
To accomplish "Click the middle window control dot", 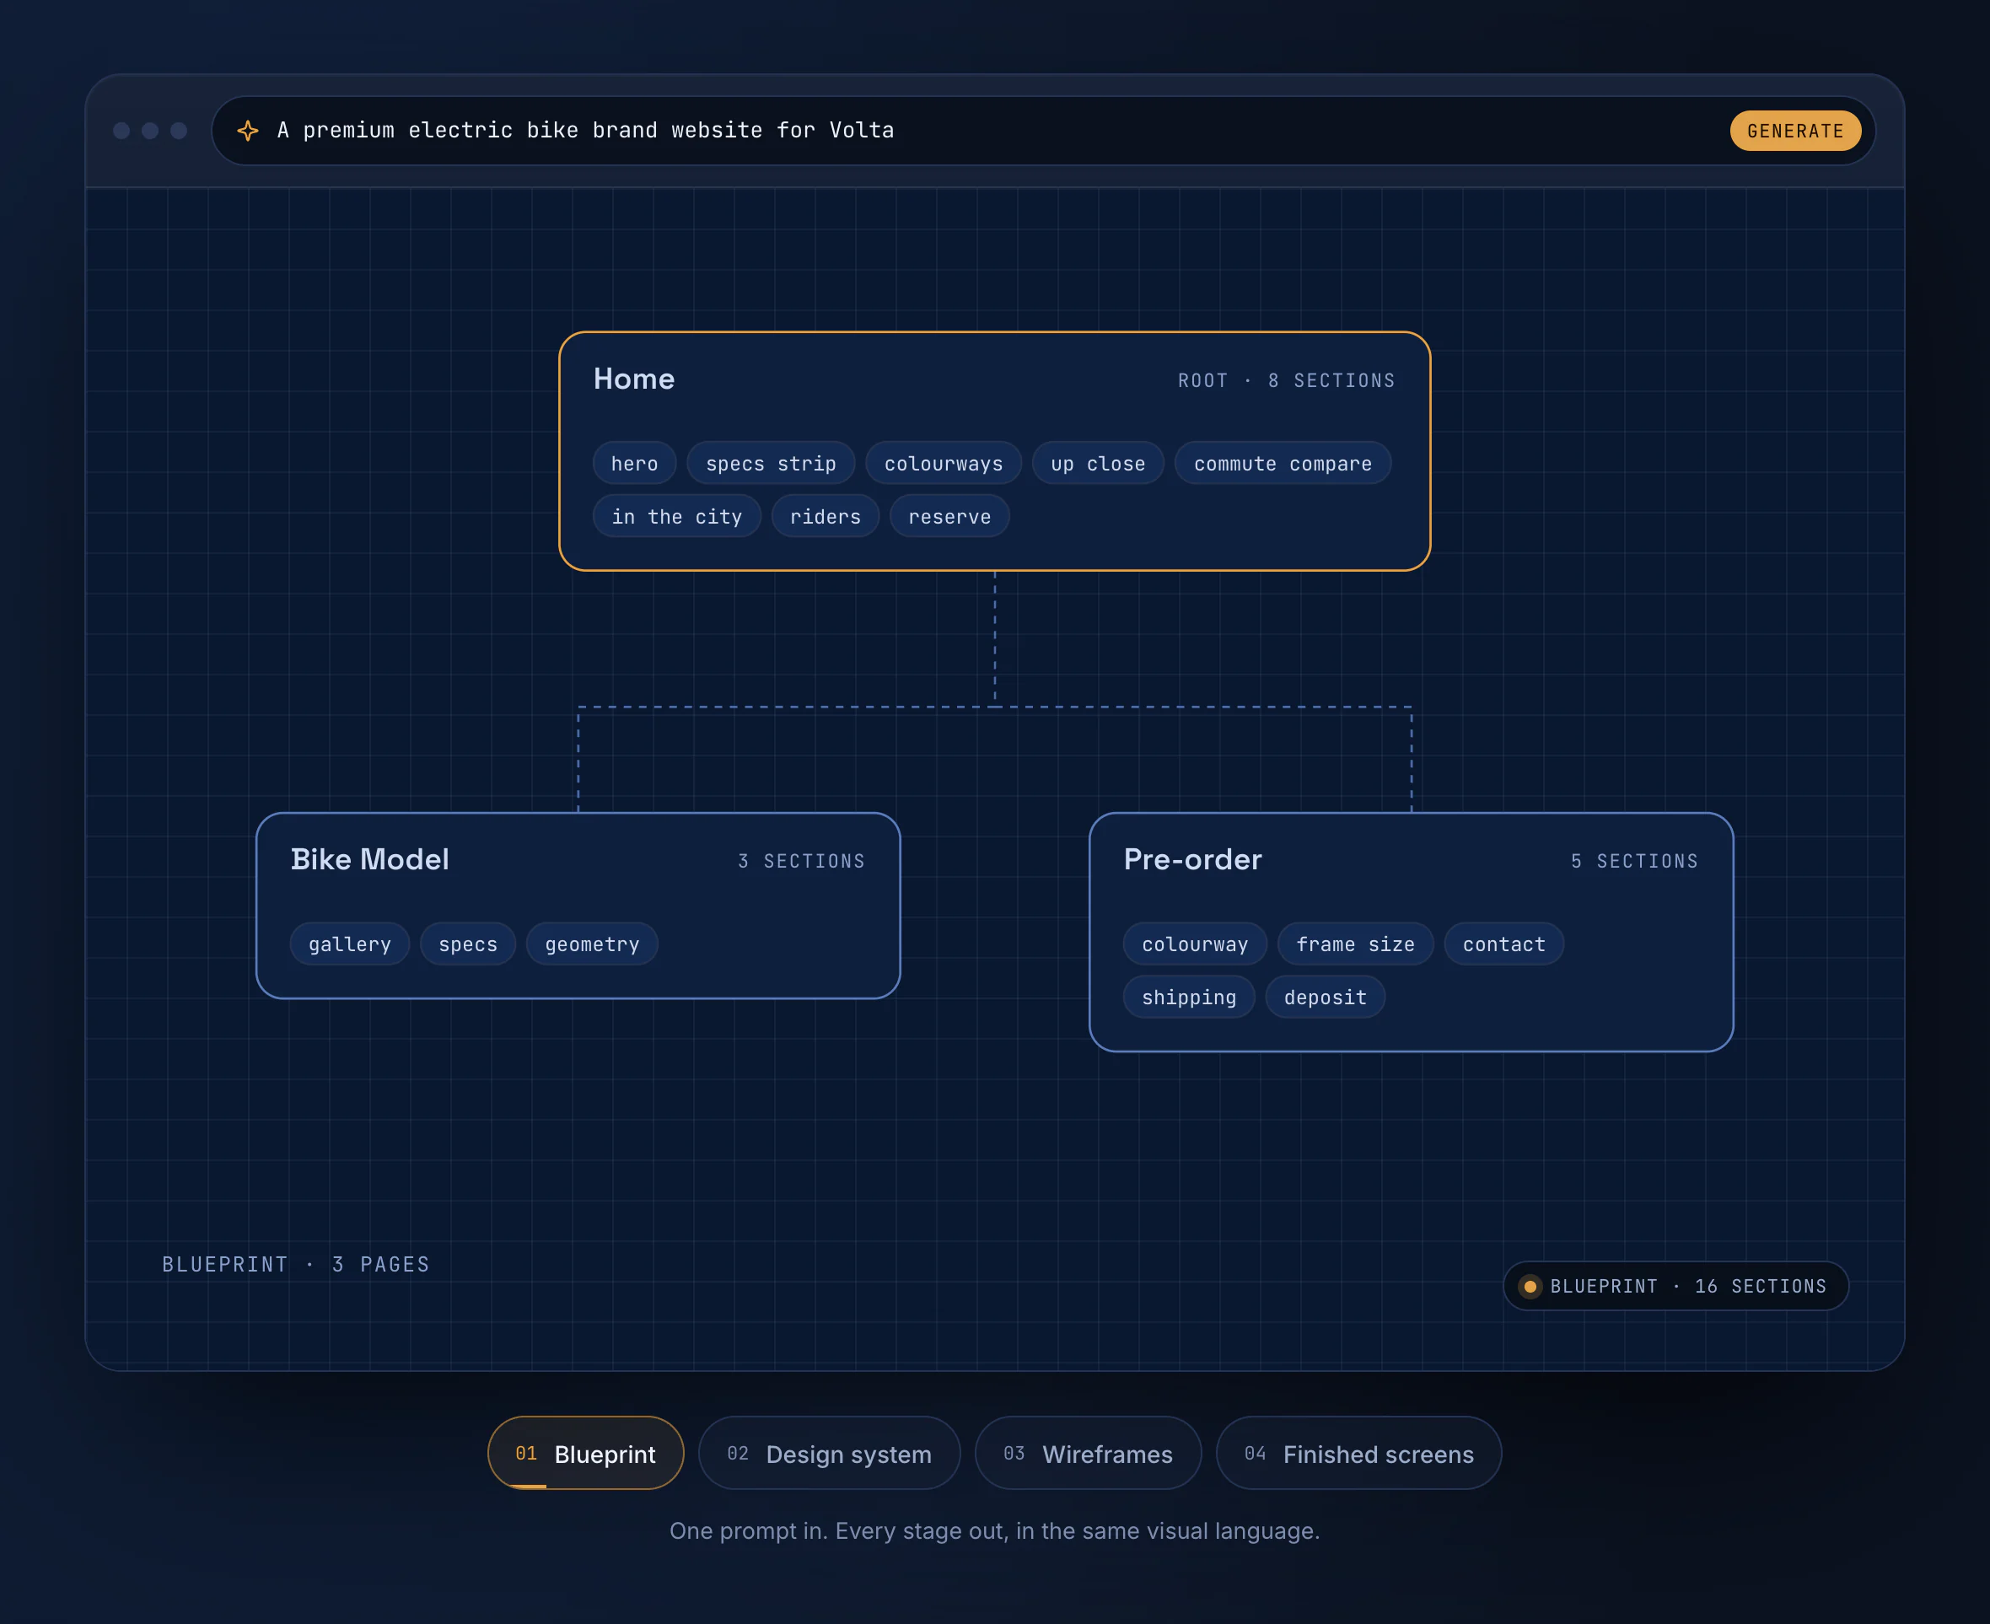I will pos(150,131).
